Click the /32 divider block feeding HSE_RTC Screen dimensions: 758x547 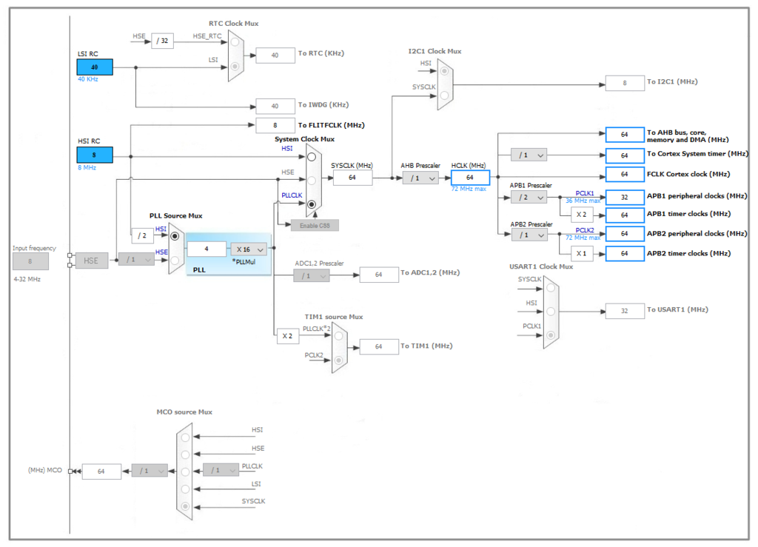162,41
